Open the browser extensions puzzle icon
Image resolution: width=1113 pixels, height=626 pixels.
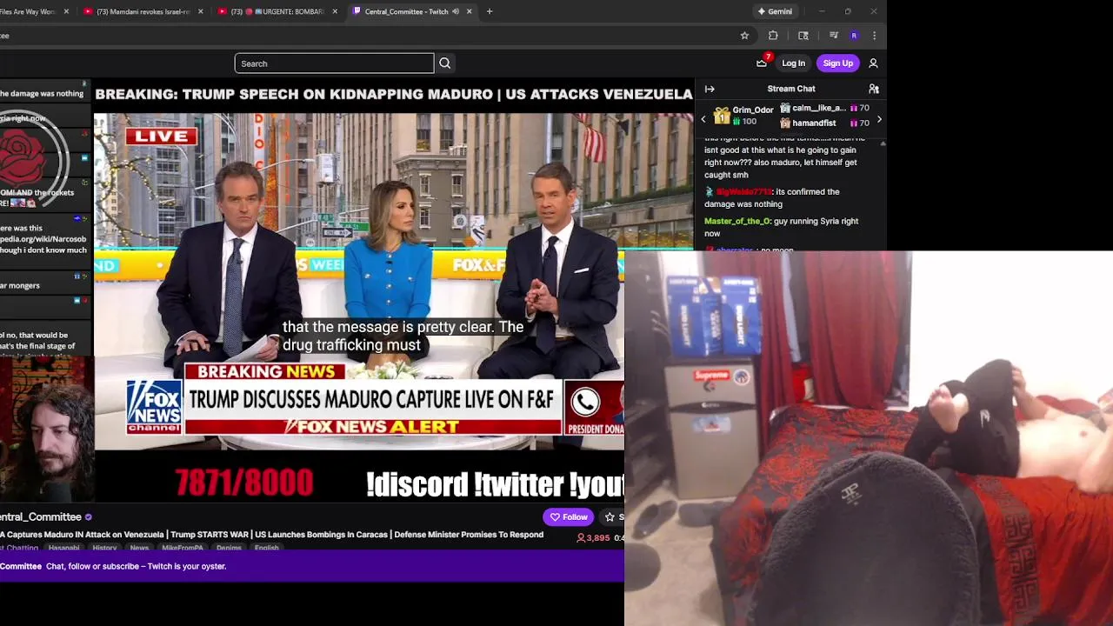tap(773, 36)
